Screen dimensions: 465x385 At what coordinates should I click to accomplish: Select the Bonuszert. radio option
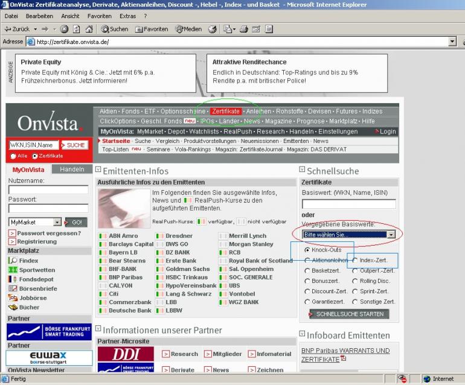[307, 281]
